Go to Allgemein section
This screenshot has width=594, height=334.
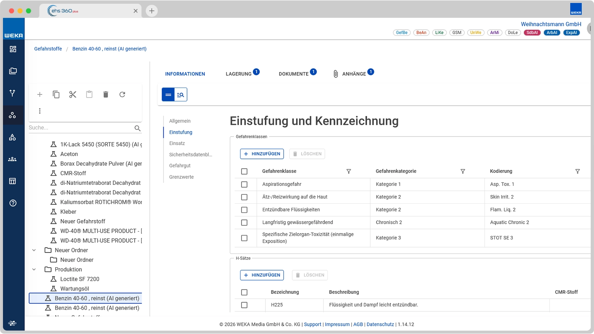180,121
